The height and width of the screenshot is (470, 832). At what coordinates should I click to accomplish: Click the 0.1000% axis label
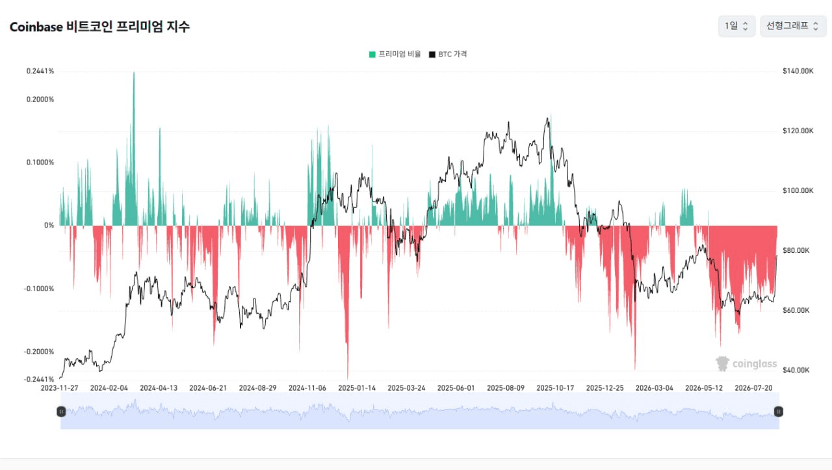pos(40,163)
